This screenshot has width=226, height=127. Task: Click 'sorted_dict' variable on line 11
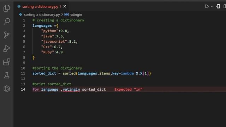click(x=44, y=73)
